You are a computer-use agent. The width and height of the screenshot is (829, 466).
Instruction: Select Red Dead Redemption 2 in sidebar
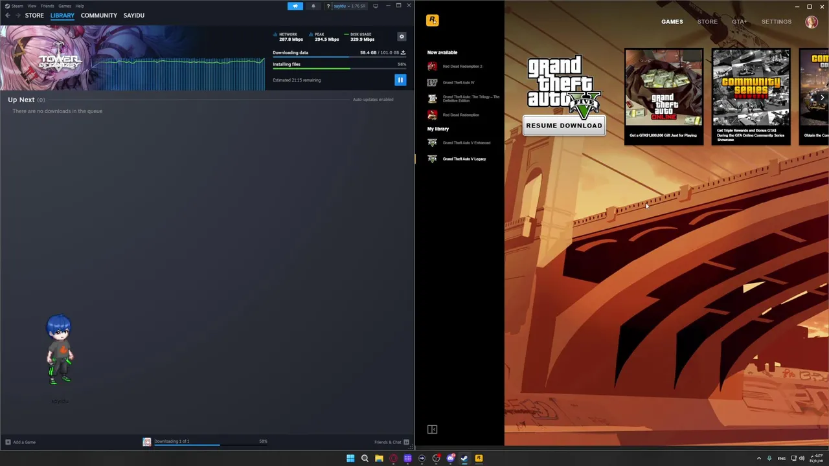pos(462,66)
